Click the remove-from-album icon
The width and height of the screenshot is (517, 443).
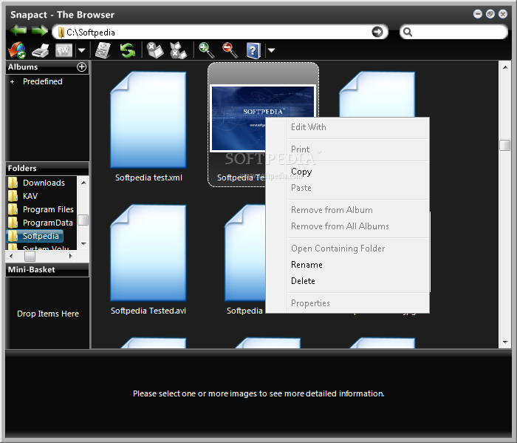155,50
